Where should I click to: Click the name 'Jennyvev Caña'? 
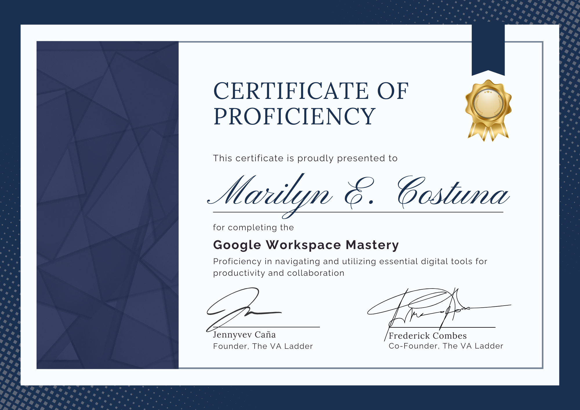coord(244,335)
